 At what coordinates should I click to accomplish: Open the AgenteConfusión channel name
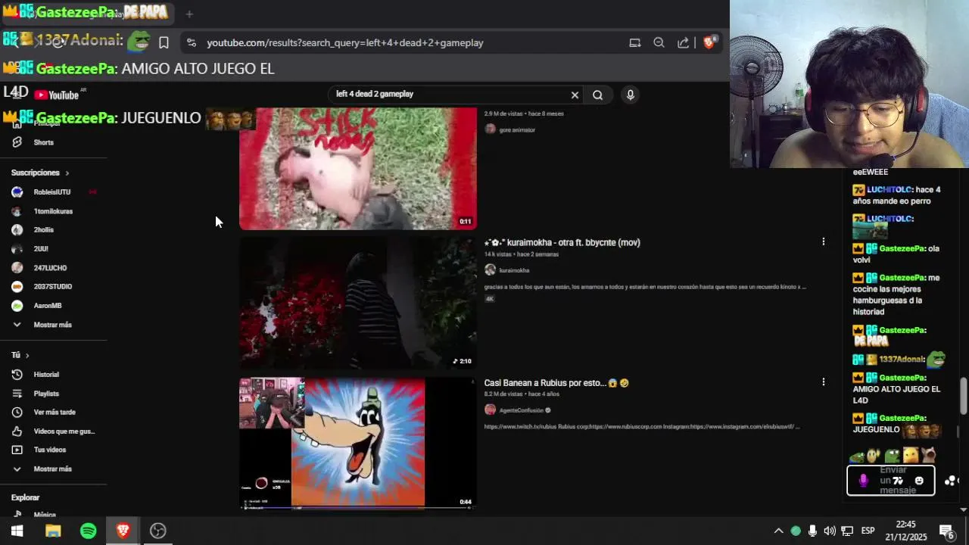tap(522, 410)
